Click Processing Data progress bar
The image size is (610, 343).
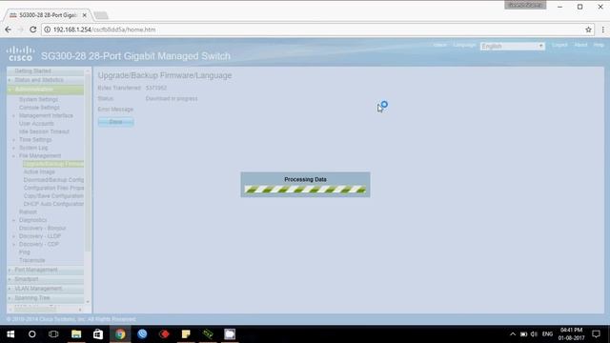point(305,190)
